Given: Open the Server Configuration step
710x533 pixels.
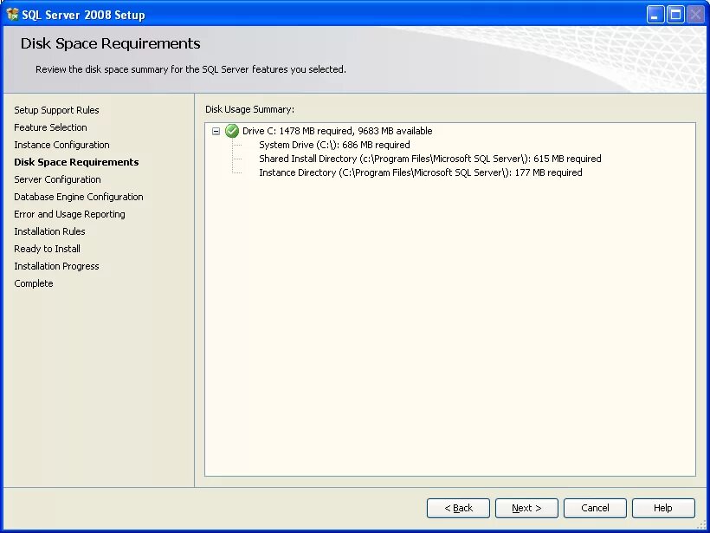Looking at the screenshot, I should click(56, 179).
